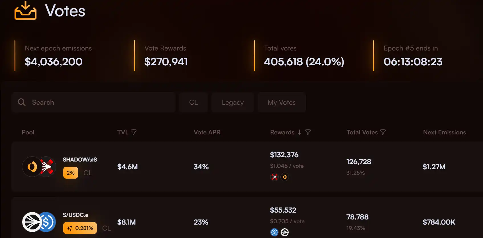Toggle the Legacy pool filter
Screen dimensions: 483x238
[x=233, y=102]
